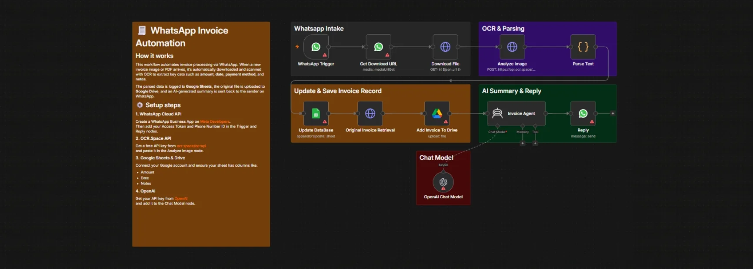
Task: Add a Tool sub-node with plus button
Action: (x=535, y=143)
